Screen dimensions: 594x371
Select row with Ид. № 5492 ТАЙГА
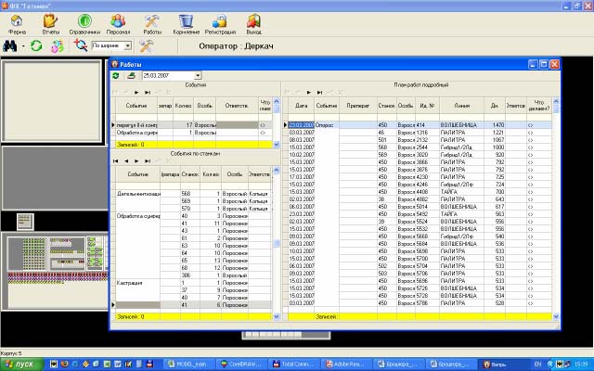pyautogui.click(x=420, y=214)
